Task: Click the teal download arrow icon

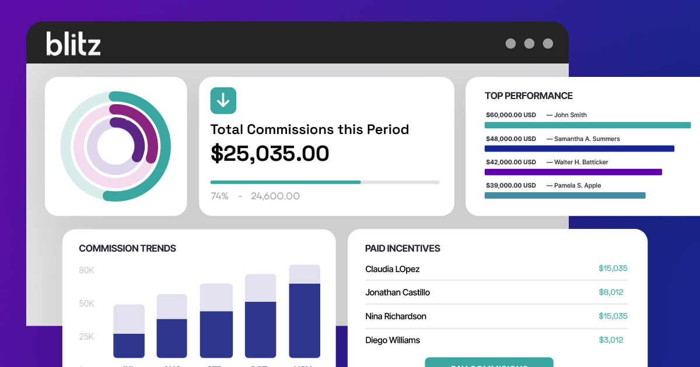Action: click(223, 100)
